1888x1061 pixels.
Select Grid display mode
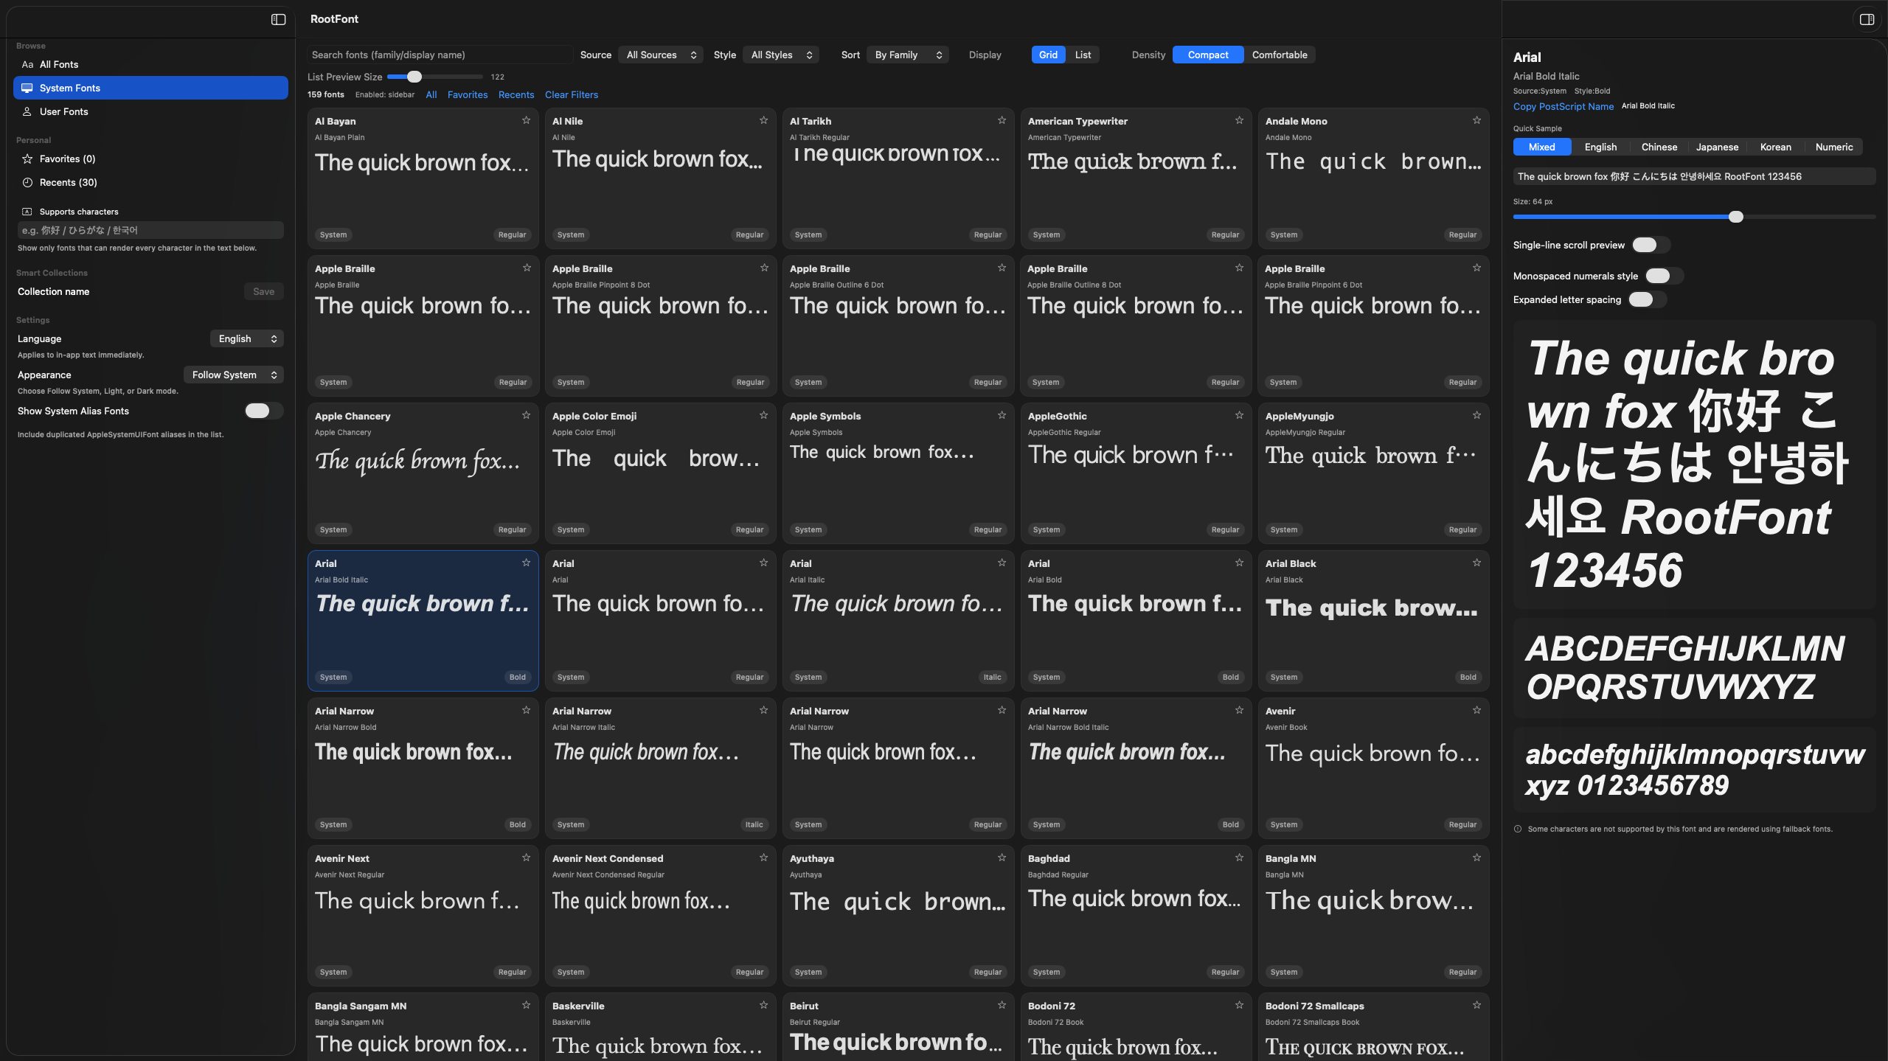tap(1048, 55)
